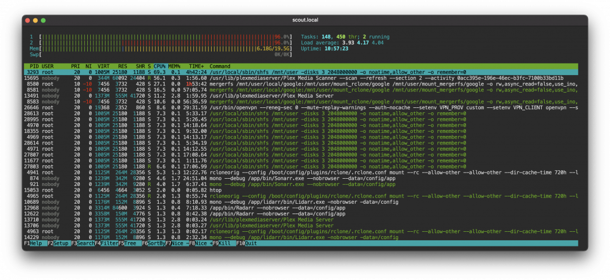Select shfs thread PID 28614

pyautogui.click(x=301, y=143)
